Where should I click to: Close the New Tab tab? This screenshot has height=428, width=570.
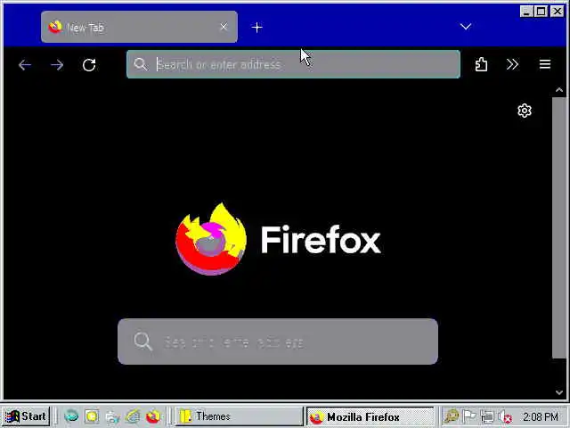[x=224, y=27]
